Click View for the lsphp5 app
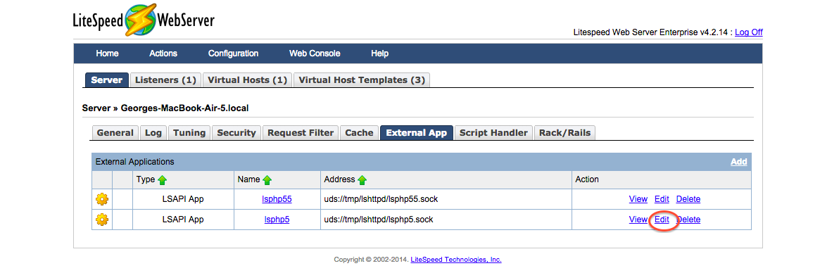This screenshot has height=273, width=839. coord(638,220)
